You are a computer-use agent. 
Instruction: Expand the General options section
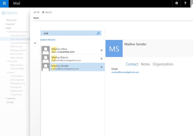click(x=5, y=24)
